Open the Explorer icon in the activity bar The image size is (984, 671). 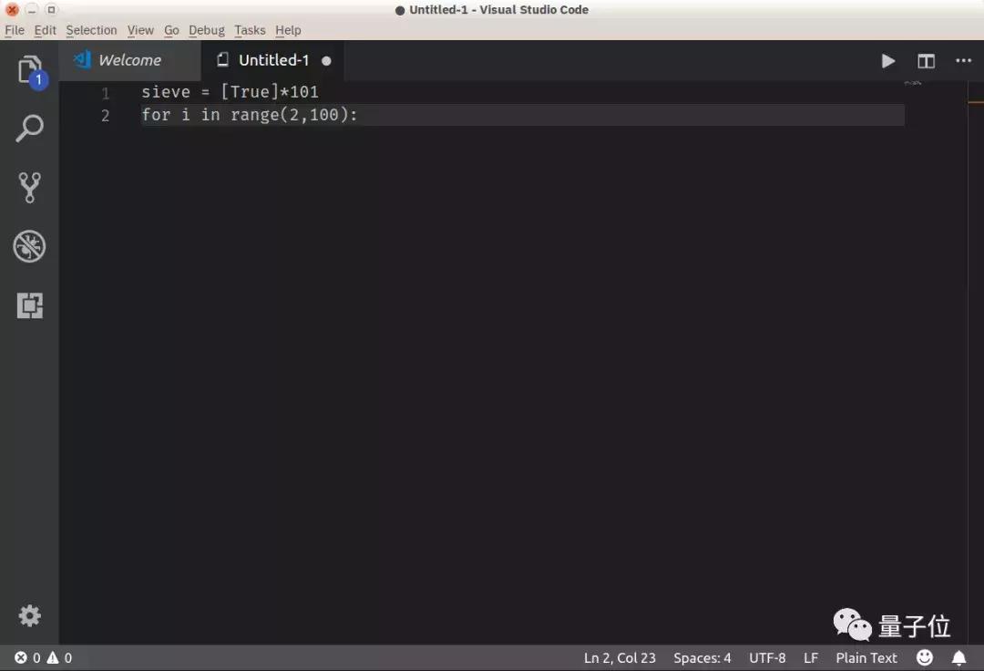coord(30,69)
